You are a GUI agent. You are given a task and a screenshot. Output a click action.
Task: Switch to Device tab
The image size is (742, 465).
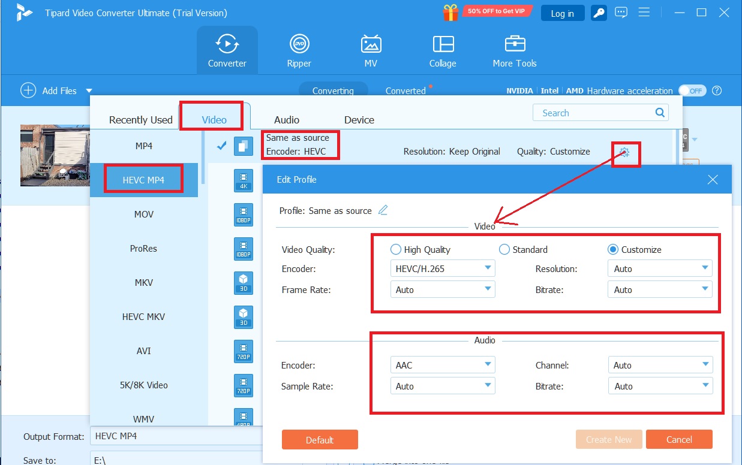(359, 120)
